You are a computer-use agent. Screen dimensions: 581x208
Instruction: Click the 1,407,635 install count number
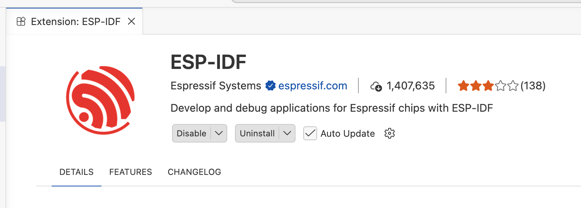410,86
